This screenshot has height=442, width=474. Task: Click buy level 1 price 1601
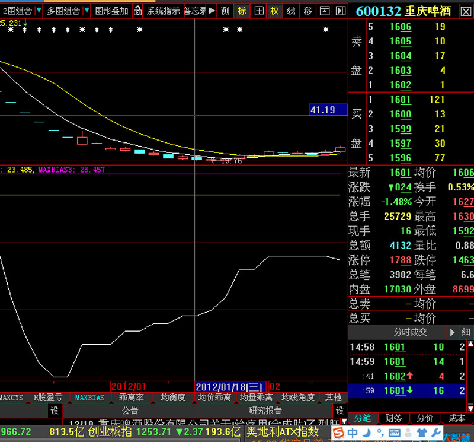tap(401, 100)
